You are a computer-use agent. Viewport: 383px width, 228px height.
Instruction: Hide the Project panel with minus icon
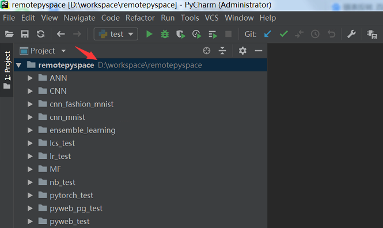[x=259, y=51]
